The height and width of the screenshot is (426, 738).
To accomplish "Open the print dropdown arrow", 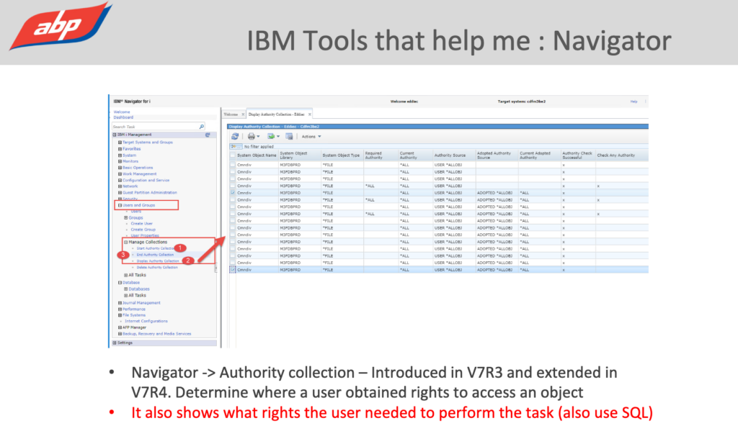I will pyautogui.click(x=259, y=136).
